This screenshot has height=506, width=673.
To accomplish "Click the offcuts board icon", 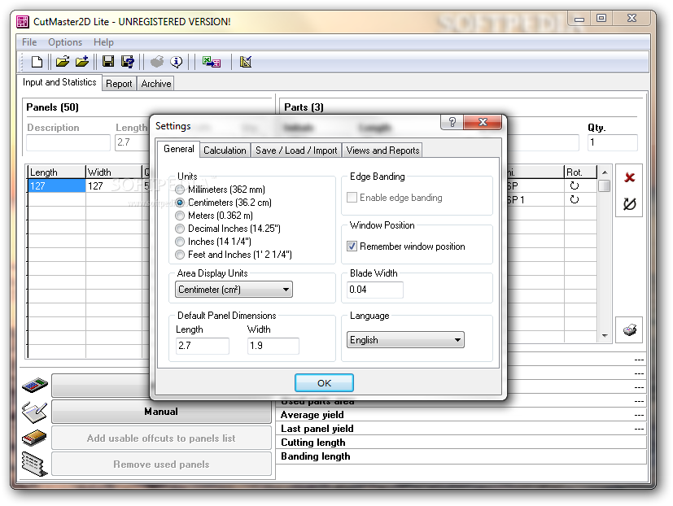I will (34, 438).
